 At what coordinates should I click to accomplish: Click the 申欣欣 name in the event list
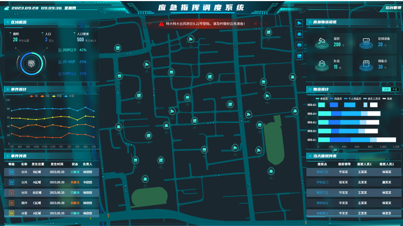coord(88,182)
